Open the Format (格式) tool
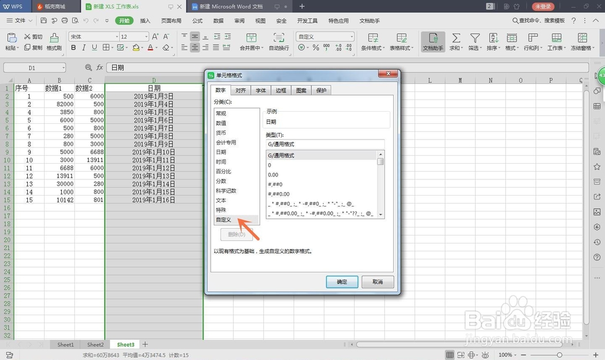 point(512,42)
